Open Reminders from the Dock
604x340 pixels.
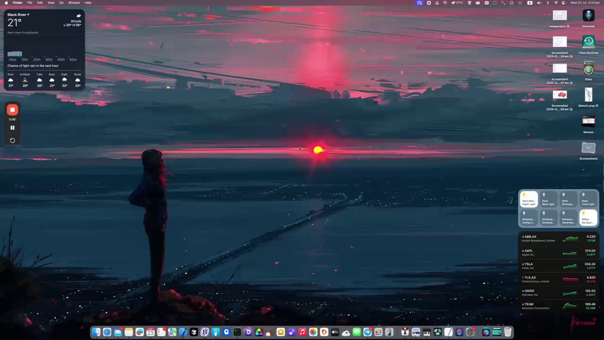[161, 332]
